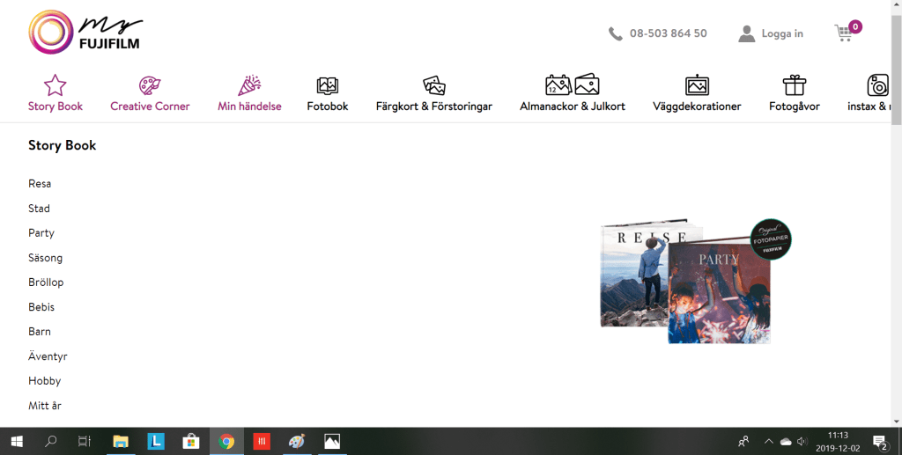This screenshot has width=902, height=455.
Task: Click the instax camera icon
Action: pyautogui.click(x=877, y=85)
